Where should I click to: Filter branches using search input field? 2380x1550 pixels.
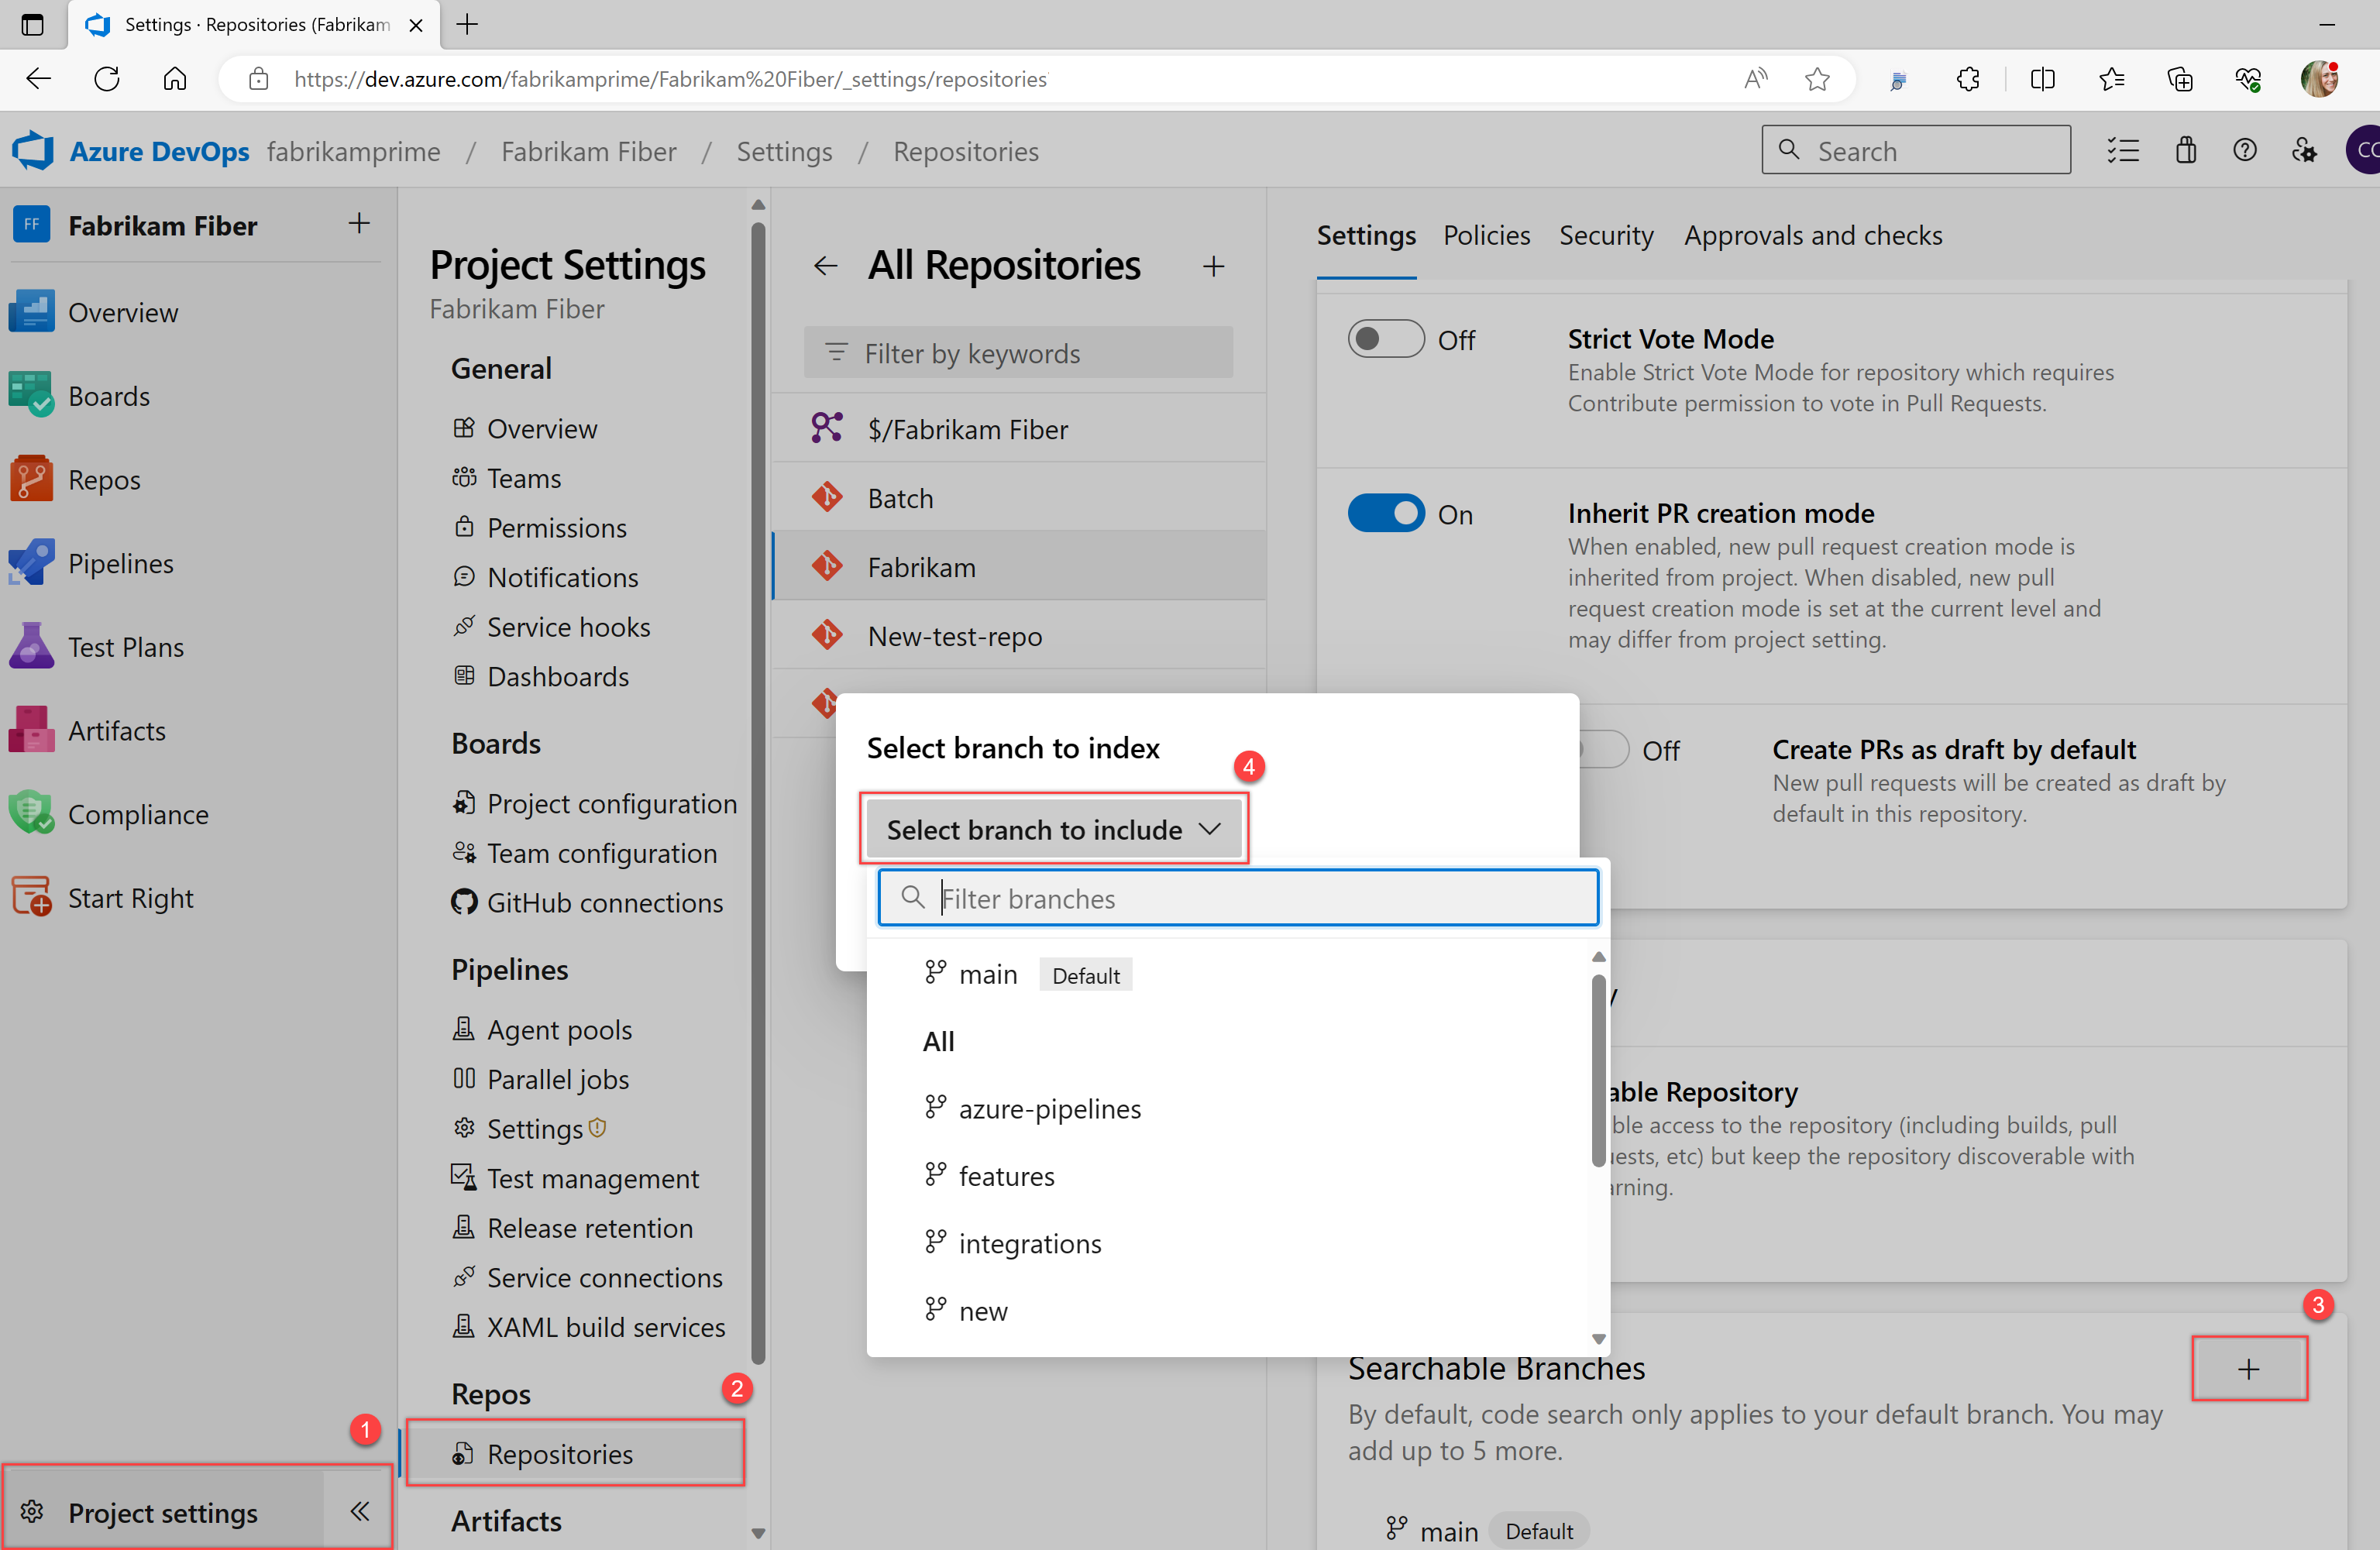pyautogui.click(x=1239, y=896)
